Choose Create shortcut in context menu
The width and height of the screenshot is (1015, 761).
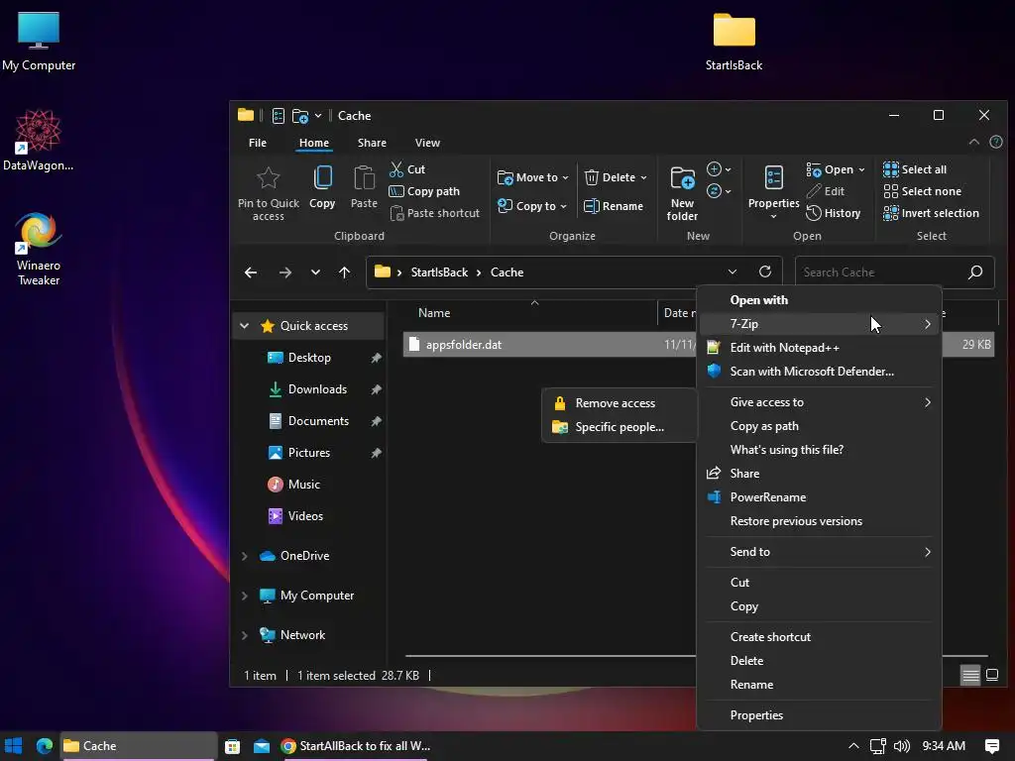click(819, 637)
